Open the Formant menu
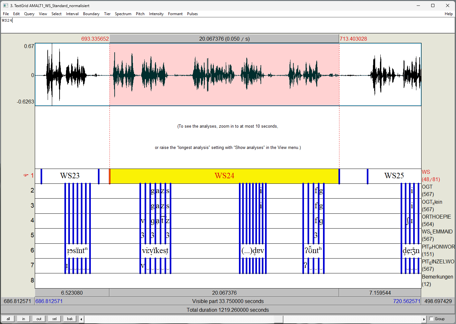 (x=175, y=14)
